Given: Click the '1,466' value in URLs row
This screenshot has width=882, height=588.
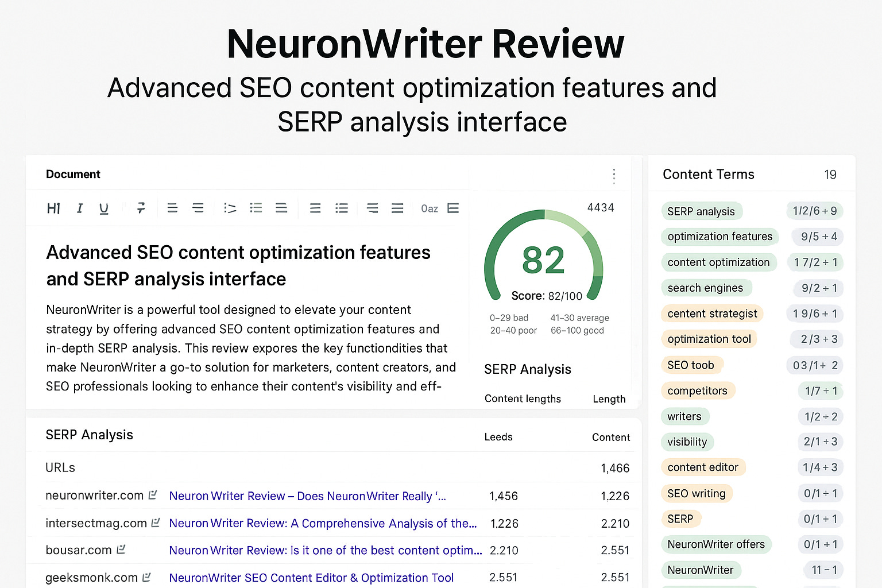Looking at the screenshot, I should [615, 469].
